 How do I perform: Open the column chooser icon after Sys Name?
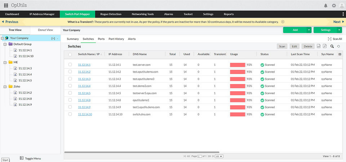[340, 54]
